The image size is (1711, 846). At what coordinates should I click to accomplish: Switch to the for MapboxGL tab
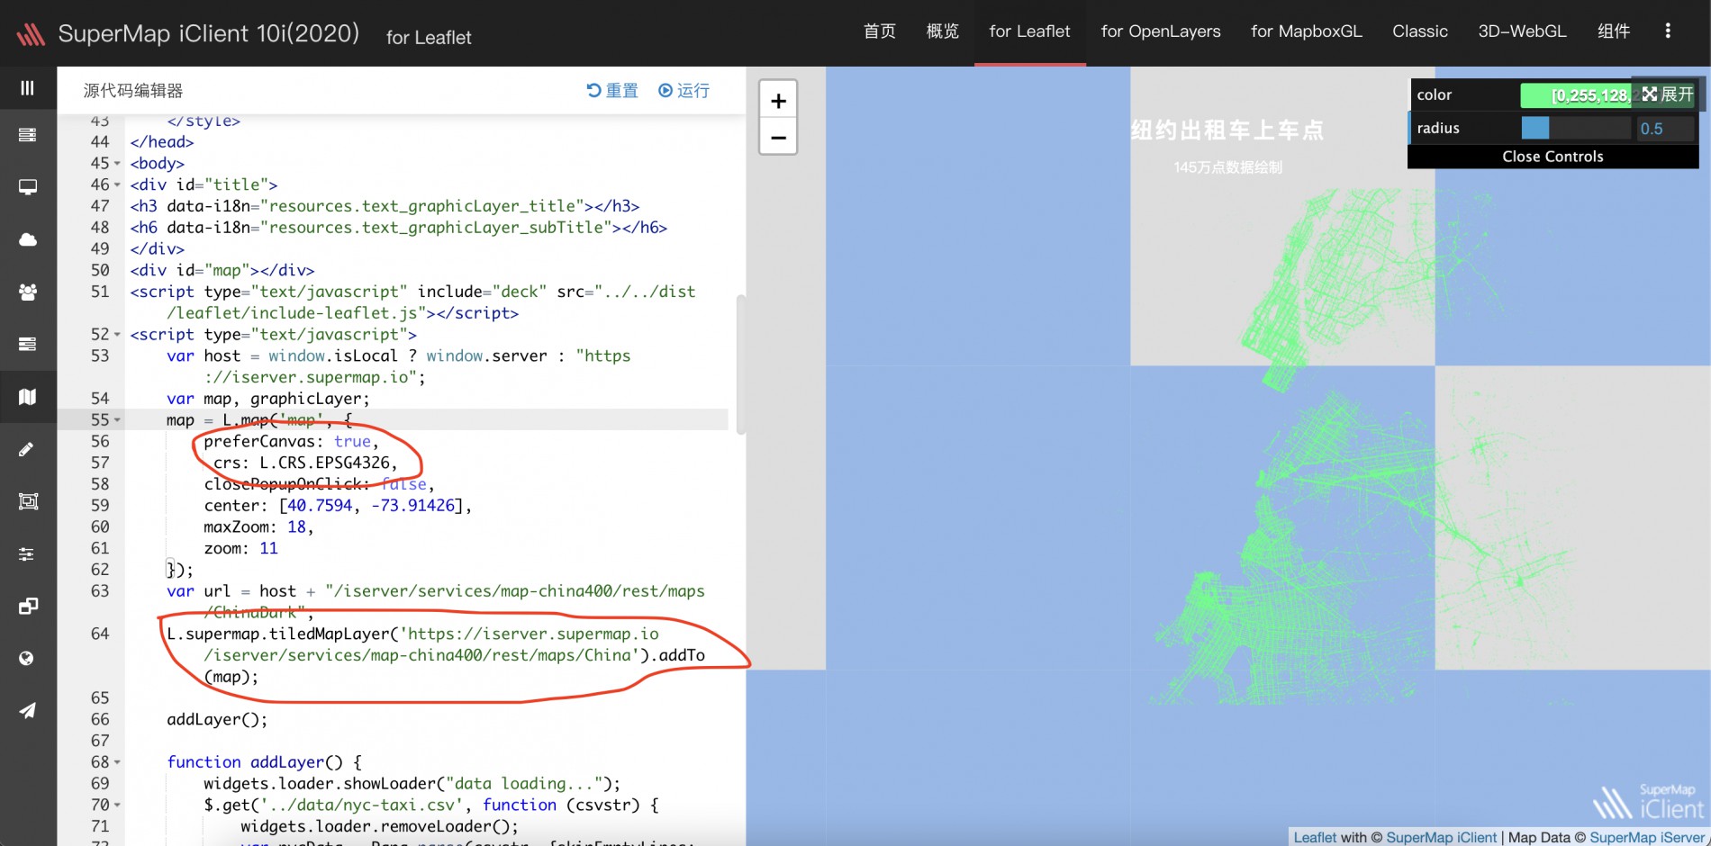tap(1306, 31)
